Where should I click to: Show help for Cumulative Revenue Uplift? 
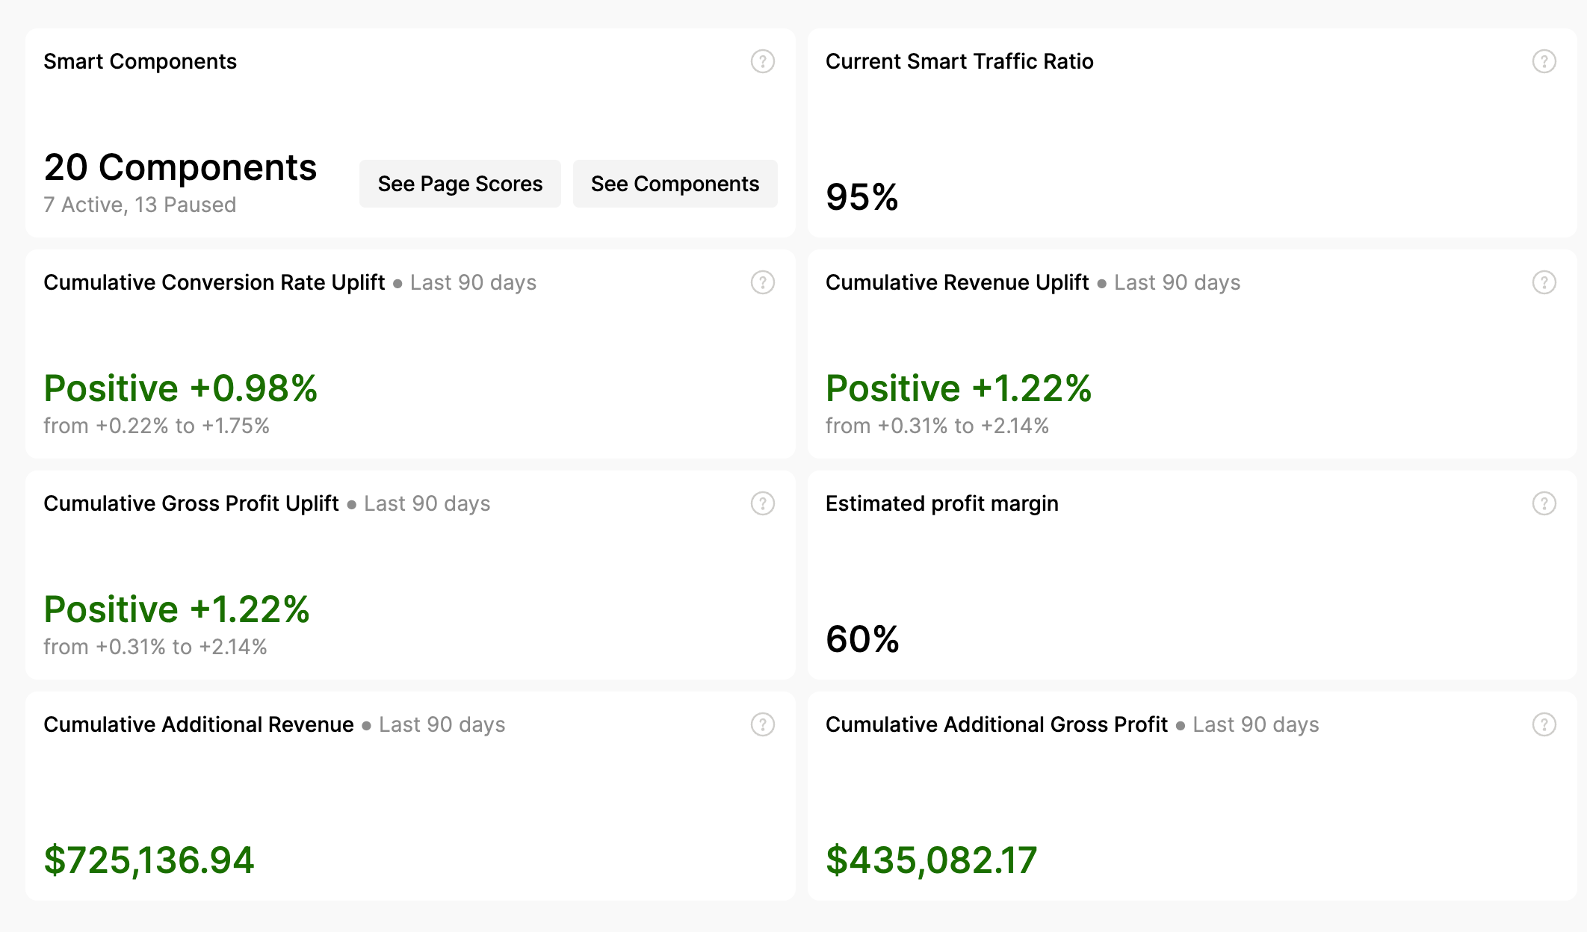[x=1544, y=282]
